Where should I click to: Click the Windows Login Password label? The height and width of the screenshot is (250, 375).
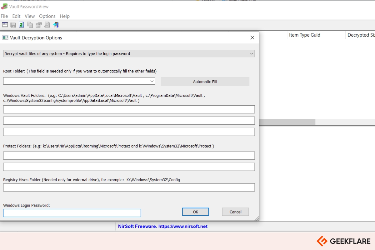(x=27, y=205)
